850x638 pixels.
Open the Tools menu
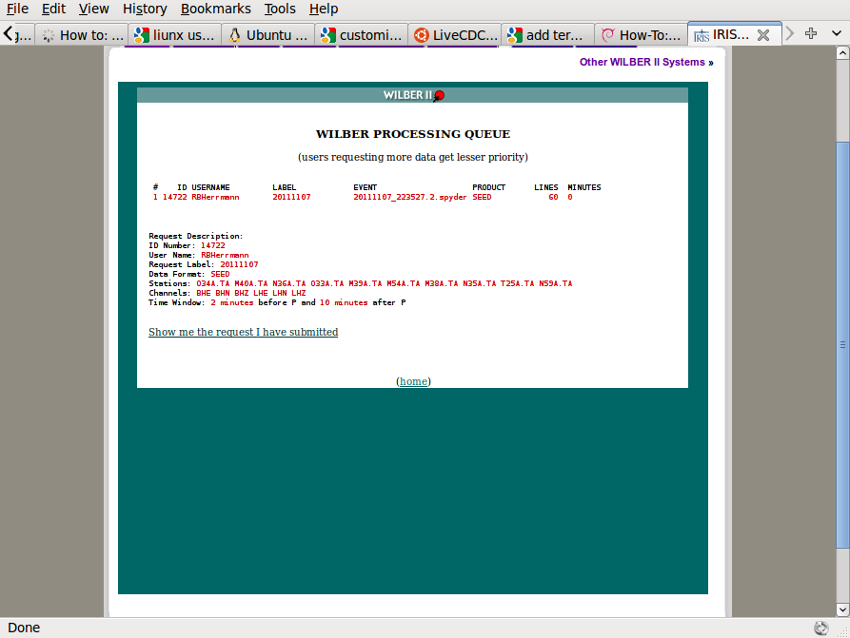pyautogui.click(x=280, y=9)
